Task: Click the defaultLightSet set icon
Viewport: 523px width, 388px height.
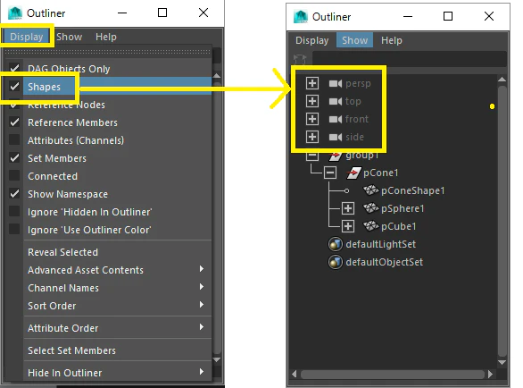Action: point(336,244)
